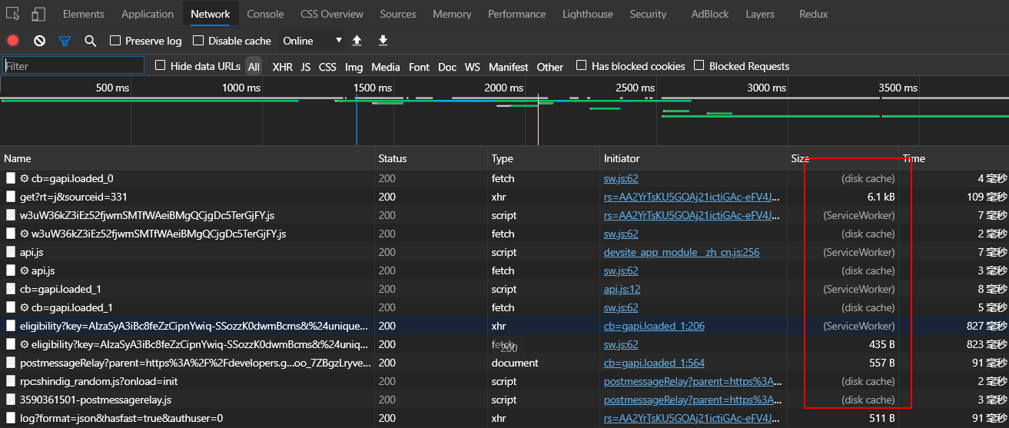Sort by the Type column header
Image resolution: width=1009 pixels, height=428 pixels.
click(544, 158)
